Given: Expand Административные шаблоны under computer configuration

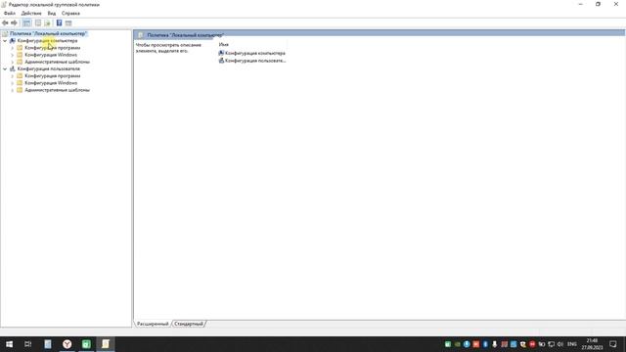Looking at the screenshot, I should pos(12,62).
